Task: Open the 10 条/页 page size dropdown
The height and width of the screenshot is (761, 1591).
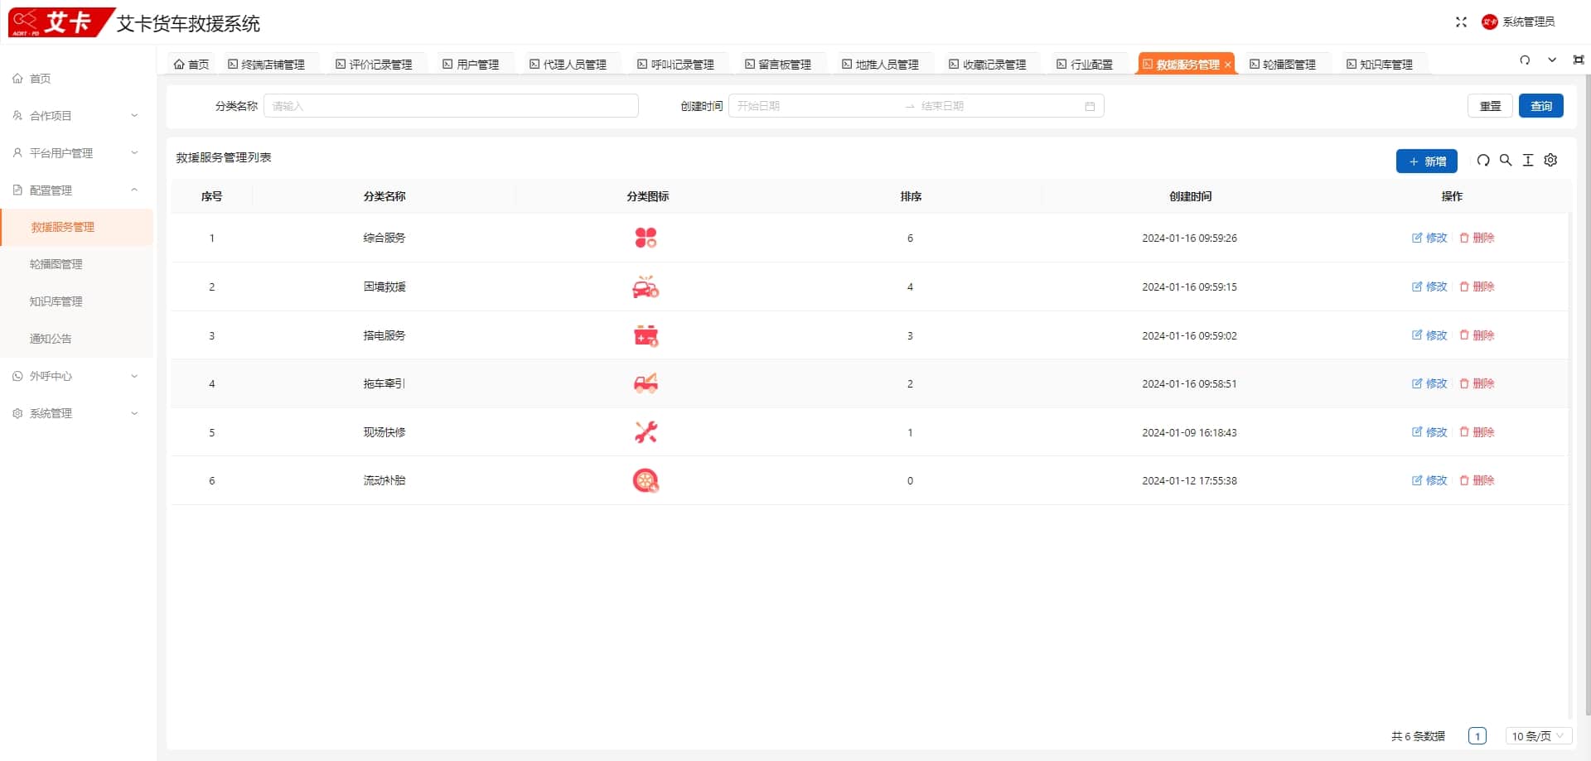Action: point(1538,736)
